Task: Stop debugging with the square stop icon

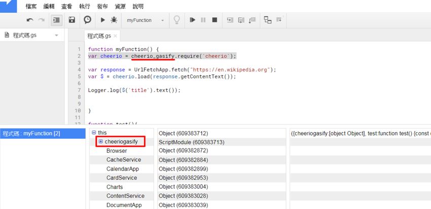Action: point(214,20)
